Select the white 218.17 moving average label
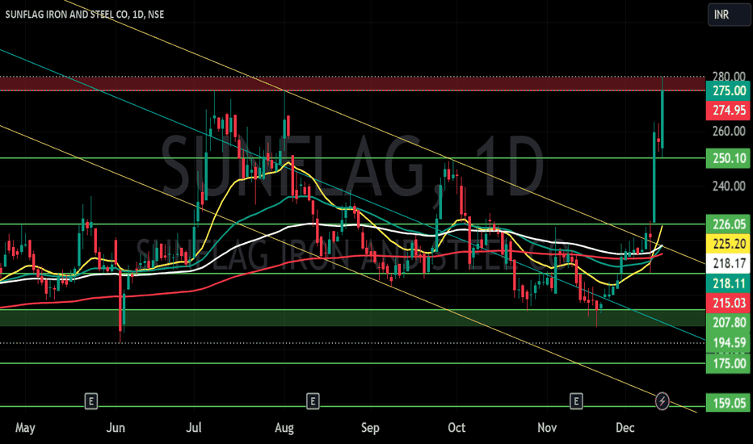753x444 pixels. coord(729,263)
